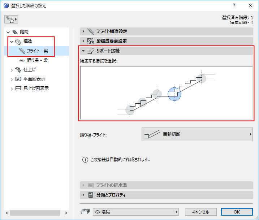Collapse the 階段 tree root
259x220 pixels.
8,32
